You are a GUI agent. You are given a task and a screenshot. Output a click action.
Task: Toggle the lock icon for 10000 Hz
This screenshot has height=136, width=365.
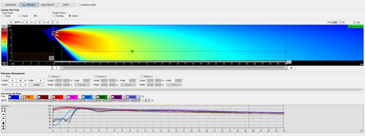tap(139, 97)
